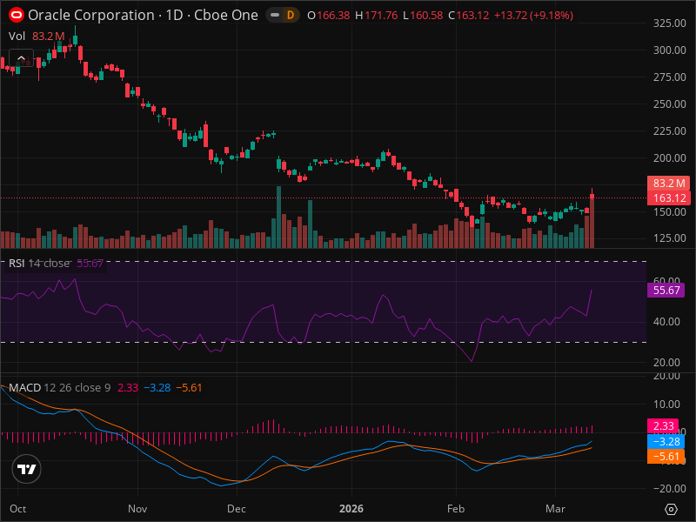Click the +13.72 (+9.18%) change value

[534, 16]
